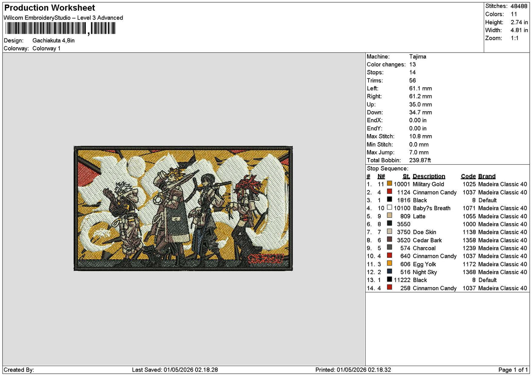Select 'Wilcom EmbroideryStudio – Level 3 Advanced' text
532x376 pixels.
click(63, 18)
